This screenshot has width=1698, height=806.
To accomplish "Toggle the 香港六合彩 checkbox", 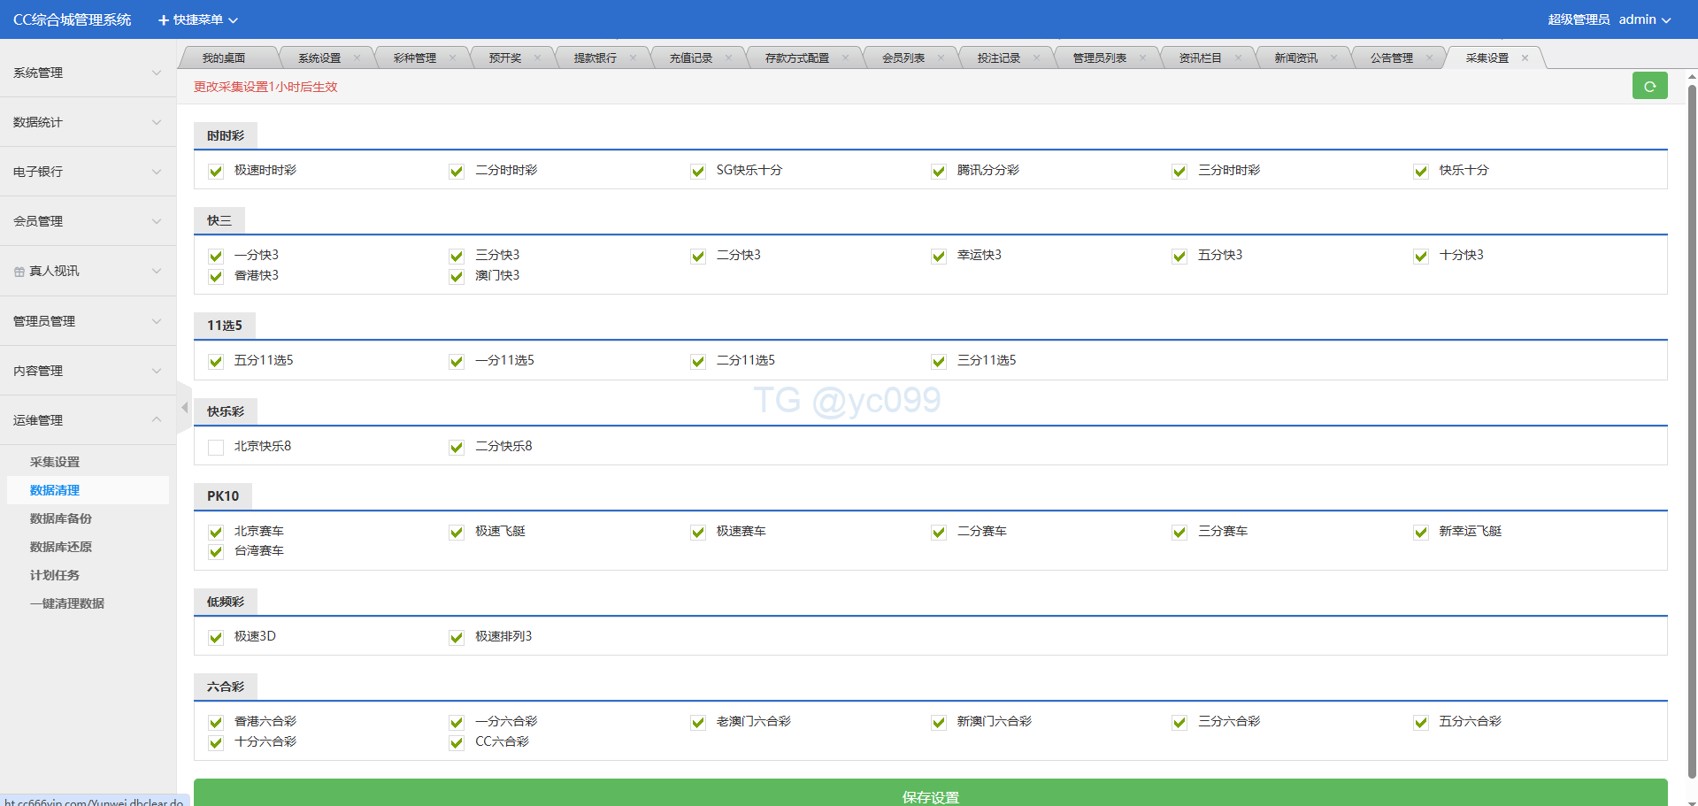I will 216,723.
